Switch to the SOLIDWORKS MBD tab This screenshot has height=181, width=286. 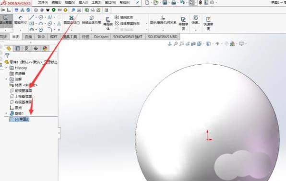point(163,36)
